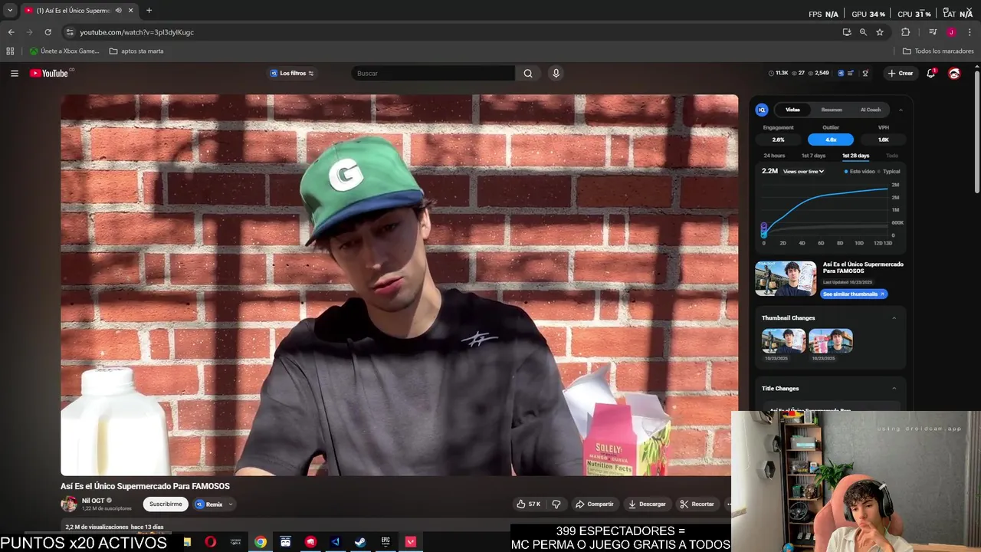This screenshot has width=981, height=552.
Task: Select the Engagement 2.6% pill
Action: (778, 140)
